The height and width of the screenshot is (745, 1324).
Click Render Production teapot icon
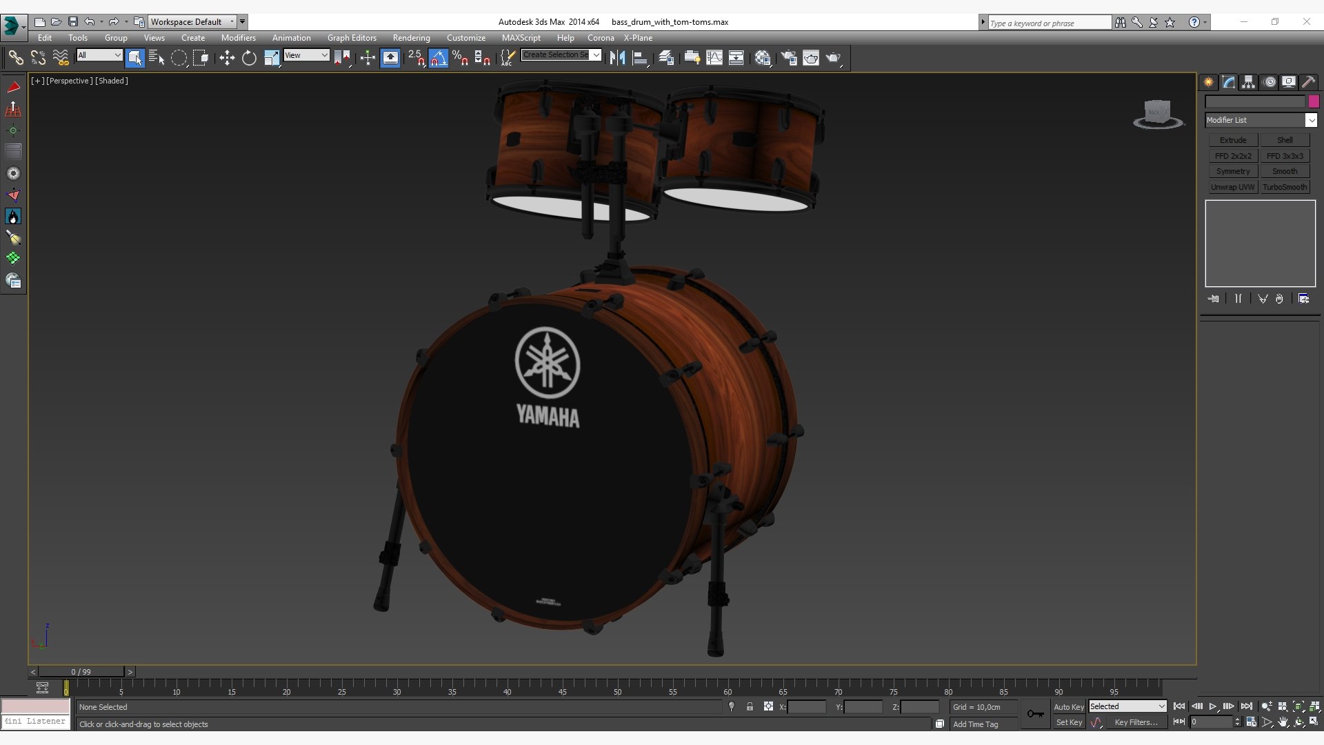tap(833, 58)
